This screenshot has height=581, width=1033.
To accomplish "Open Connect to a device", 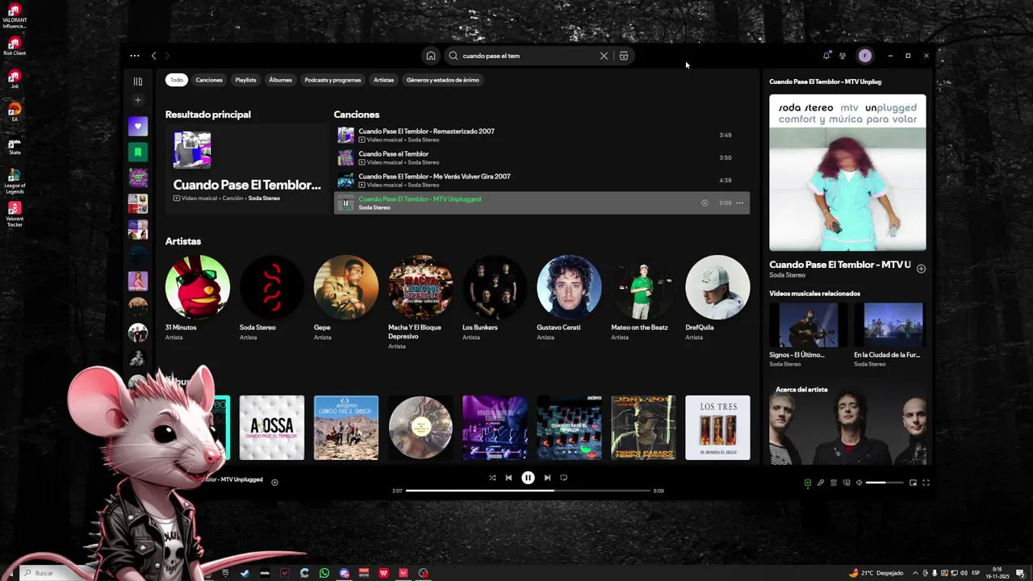I will pos(847,483).
